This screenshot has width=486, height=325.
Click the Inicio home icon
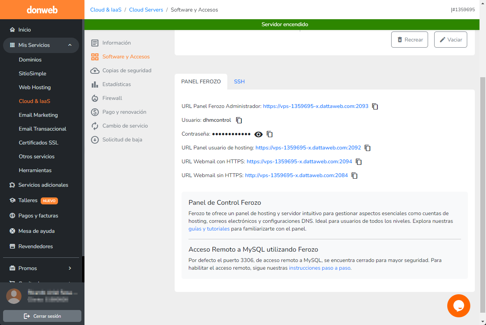point(12,30)
